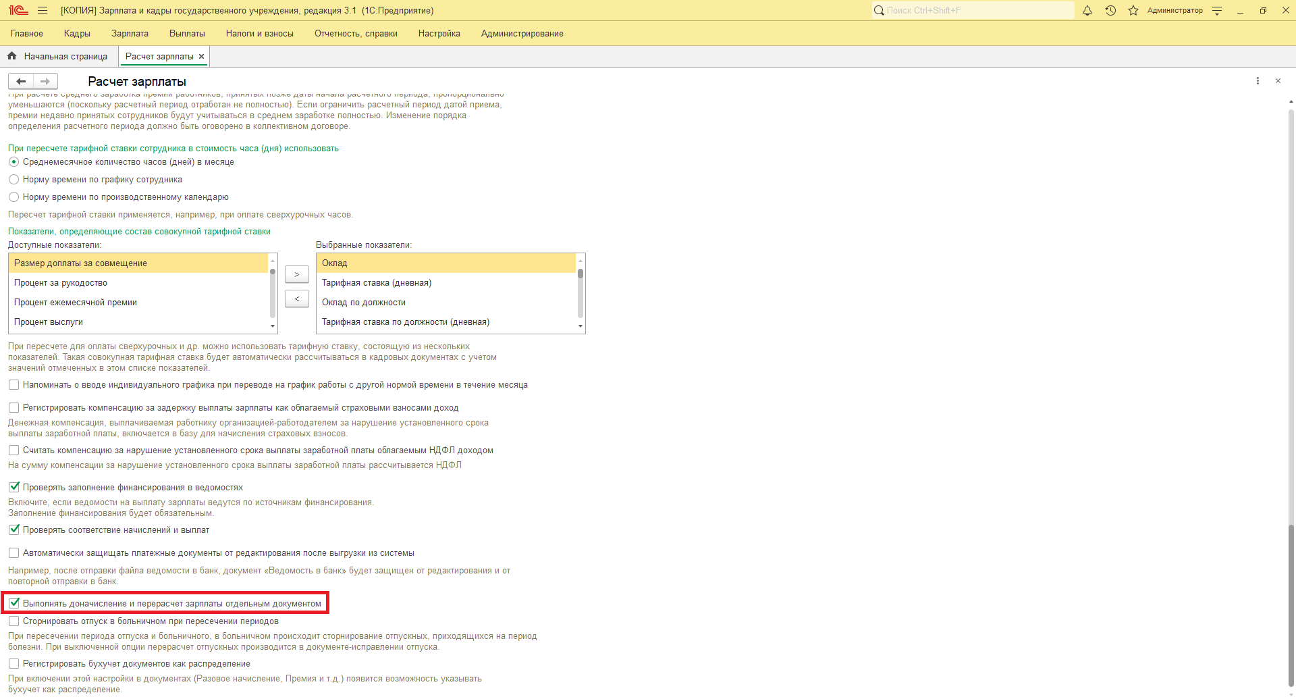Open the Администрирование menu
The height and width of the screenshot is (697, 1296).
522,33
